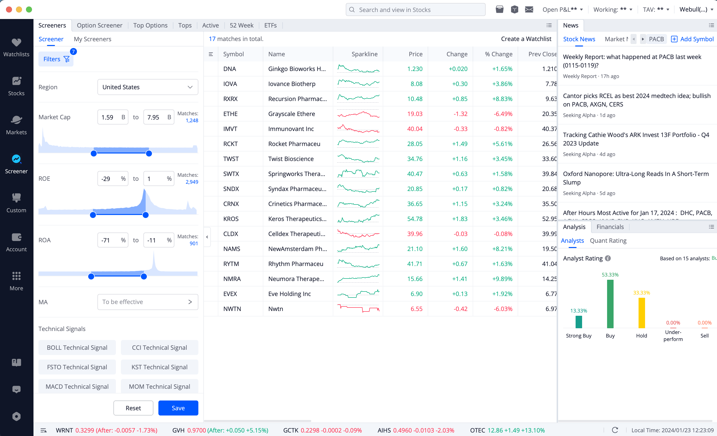Select the PACB news symbol tab
The width and height of the screenshot is (717, 436).
pos(656,39)
